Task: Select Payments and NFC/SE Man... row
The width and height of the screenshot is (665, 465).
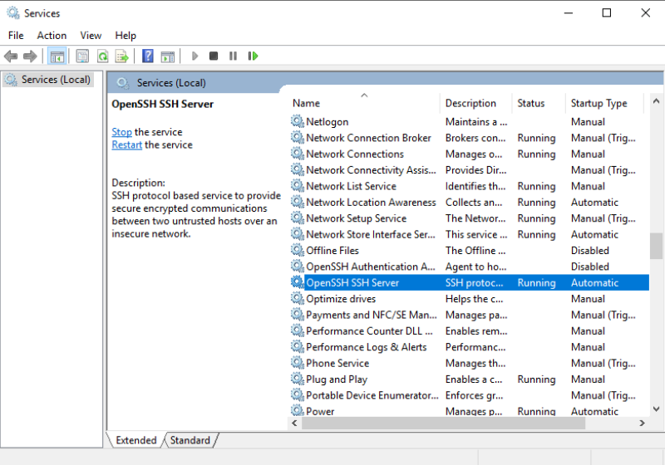Action: tap(470, 315)
